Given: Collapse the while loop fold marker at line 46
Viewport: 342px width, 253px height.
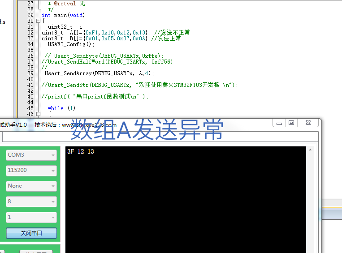Looking at the screenshot, I should [38, 114].
